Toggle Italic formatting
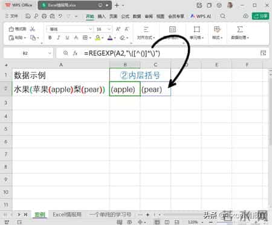This screenshot has height=225, width=272. pyautogui.click(x=59, y=37)
